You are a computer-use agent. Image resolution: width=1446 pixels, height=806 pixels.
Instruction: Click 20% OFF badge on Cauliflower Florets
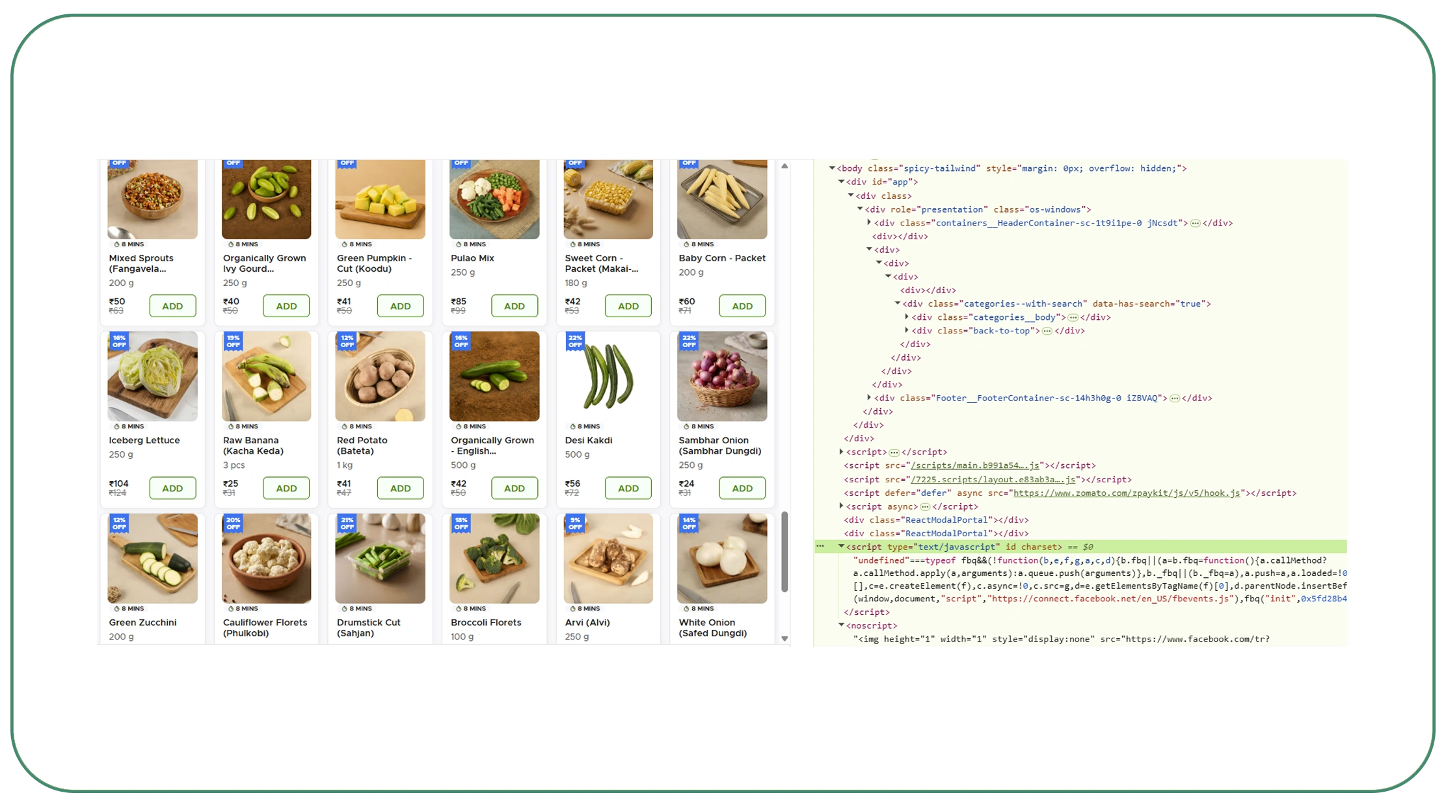click(233, 523)
